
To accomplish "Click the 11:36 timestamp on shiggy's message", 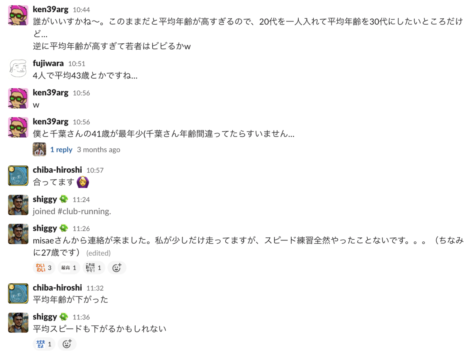I will pyautogui.click(x=81, y=317).
